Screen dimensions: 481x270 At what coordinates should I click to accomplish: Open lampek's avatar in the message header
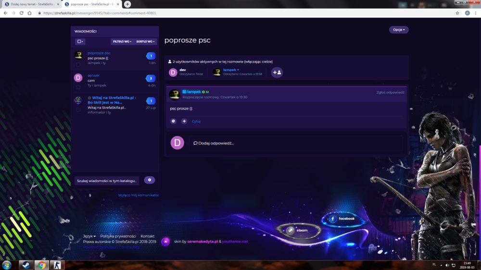pyautogui.click(x=175, y=94)
